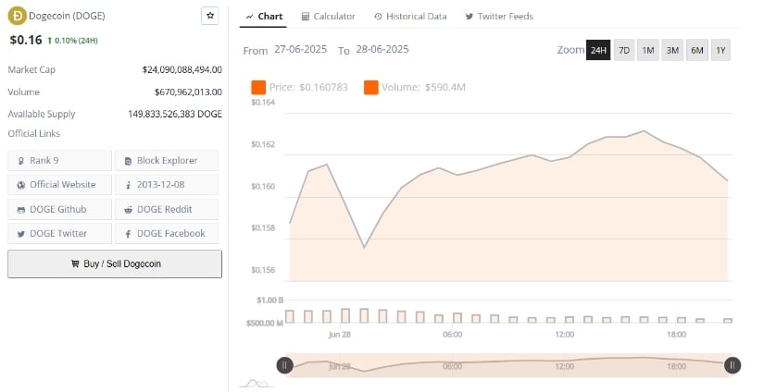Select the 3M zoom range
This screenshot has width=764, height=392.
coord(672,50)
